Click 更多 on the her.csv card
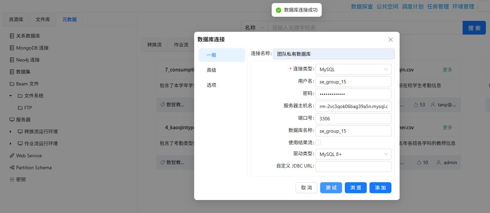Image resolution: width=490 pixels, height=213 pixels. click(448, 128)
